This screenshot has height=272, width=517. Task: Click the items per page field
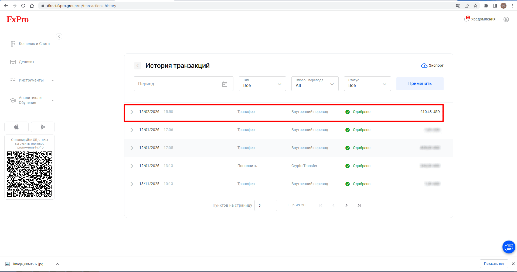point(266,205)
